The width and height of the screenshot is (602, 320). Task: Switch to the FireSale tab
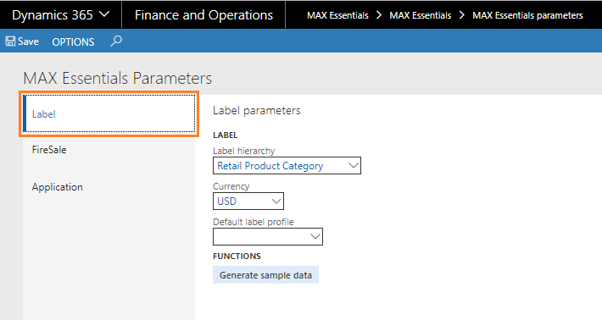(x=49, y=150)
